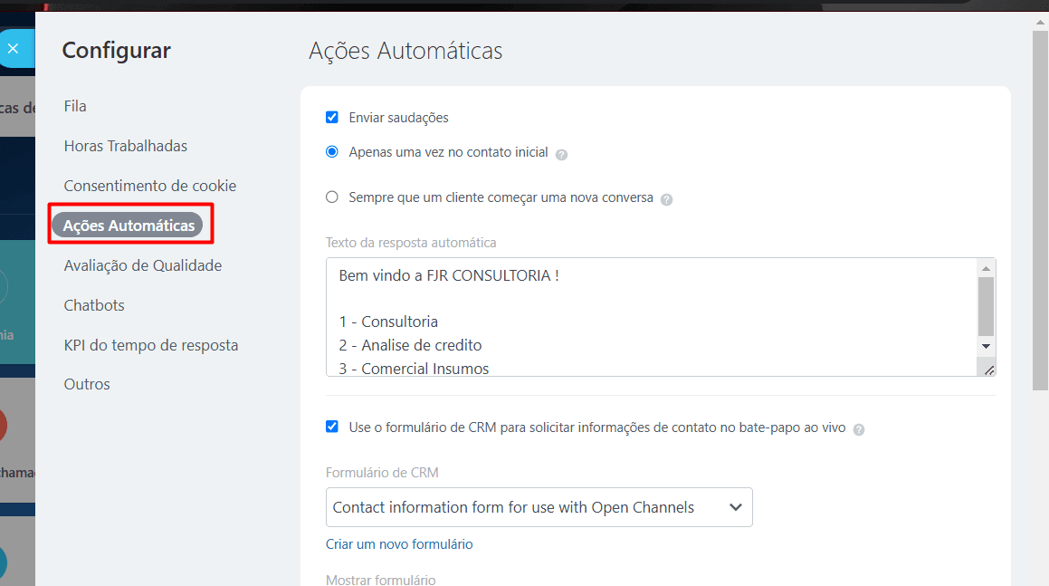Open help icon next to 'Sempre que um cliente começar'
1049x586 pixels.
[x=667, y=198]
